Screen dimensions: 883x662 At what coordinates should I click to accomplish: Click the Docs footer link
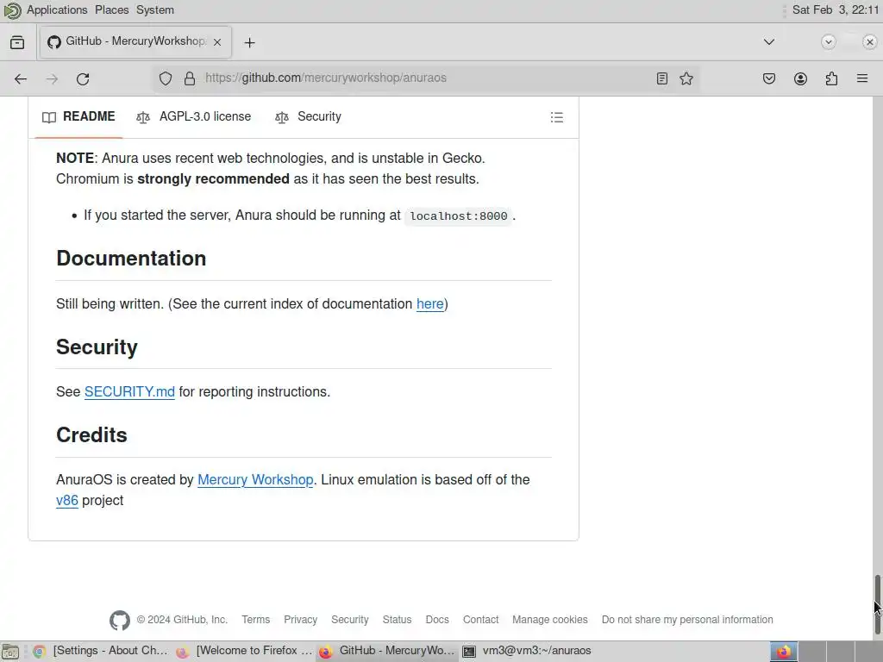click(x=437, y=620)
